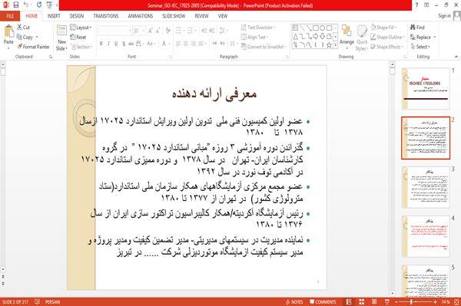
Task: Select the star shape in gallery
Action: (329, 45)
